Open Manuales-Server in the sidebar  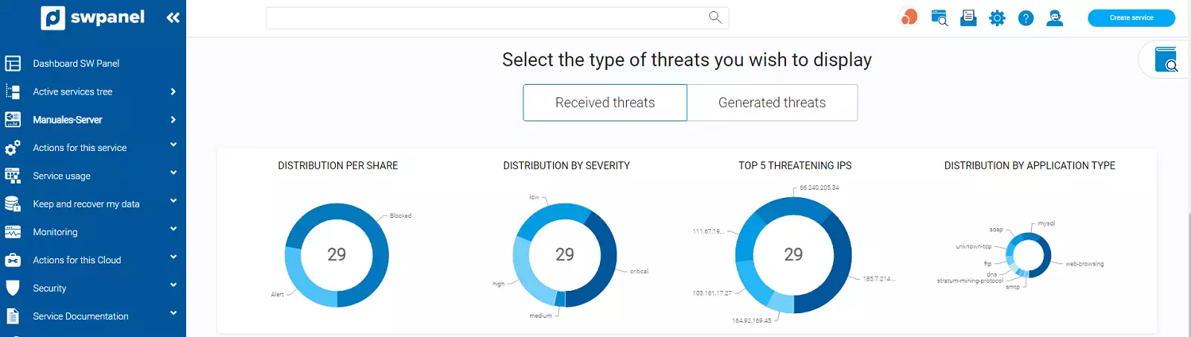point(68,120)
